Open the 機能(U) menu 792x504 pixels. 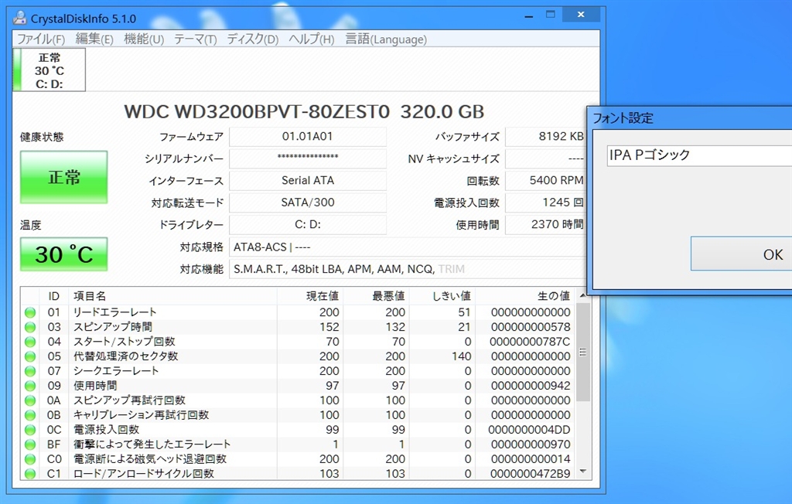(x=144, y=39)
